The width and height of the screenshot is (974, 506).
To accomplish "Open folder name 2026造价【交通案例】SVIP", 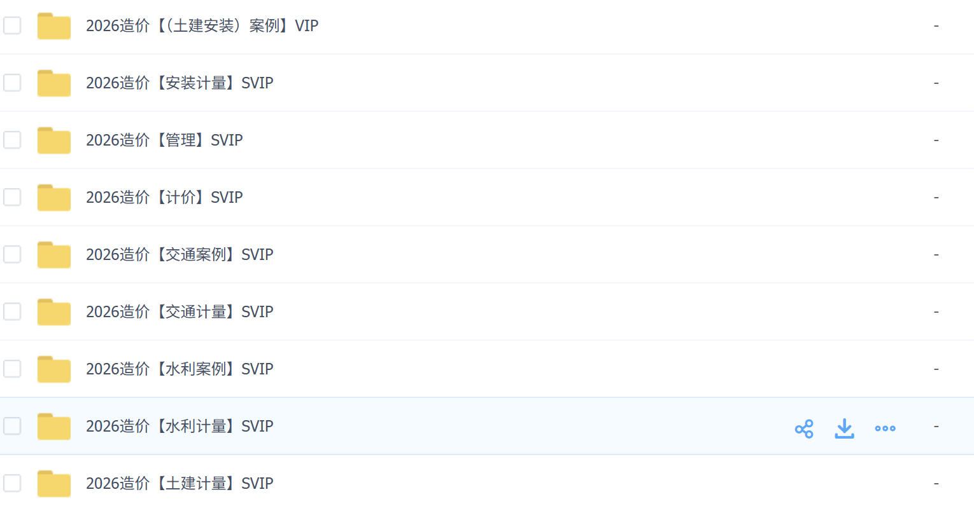I will point(180,254).
